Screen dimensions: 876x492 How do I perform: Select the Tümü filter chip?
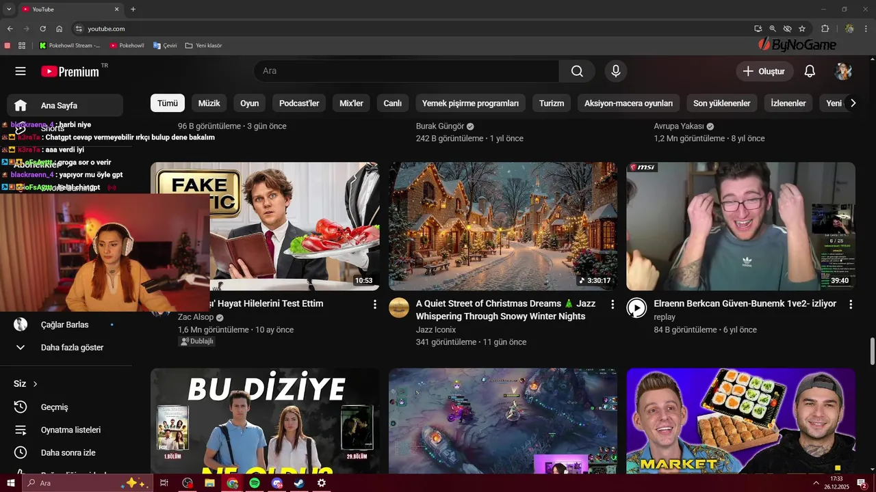(168, 103)
